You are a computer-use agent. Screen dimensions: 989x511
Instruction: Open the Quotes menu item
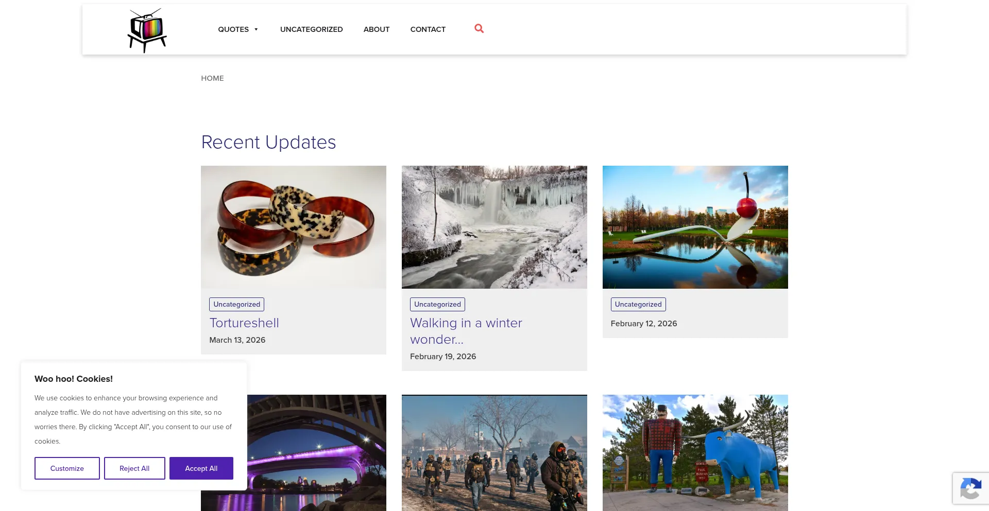(x=233, y=29)
